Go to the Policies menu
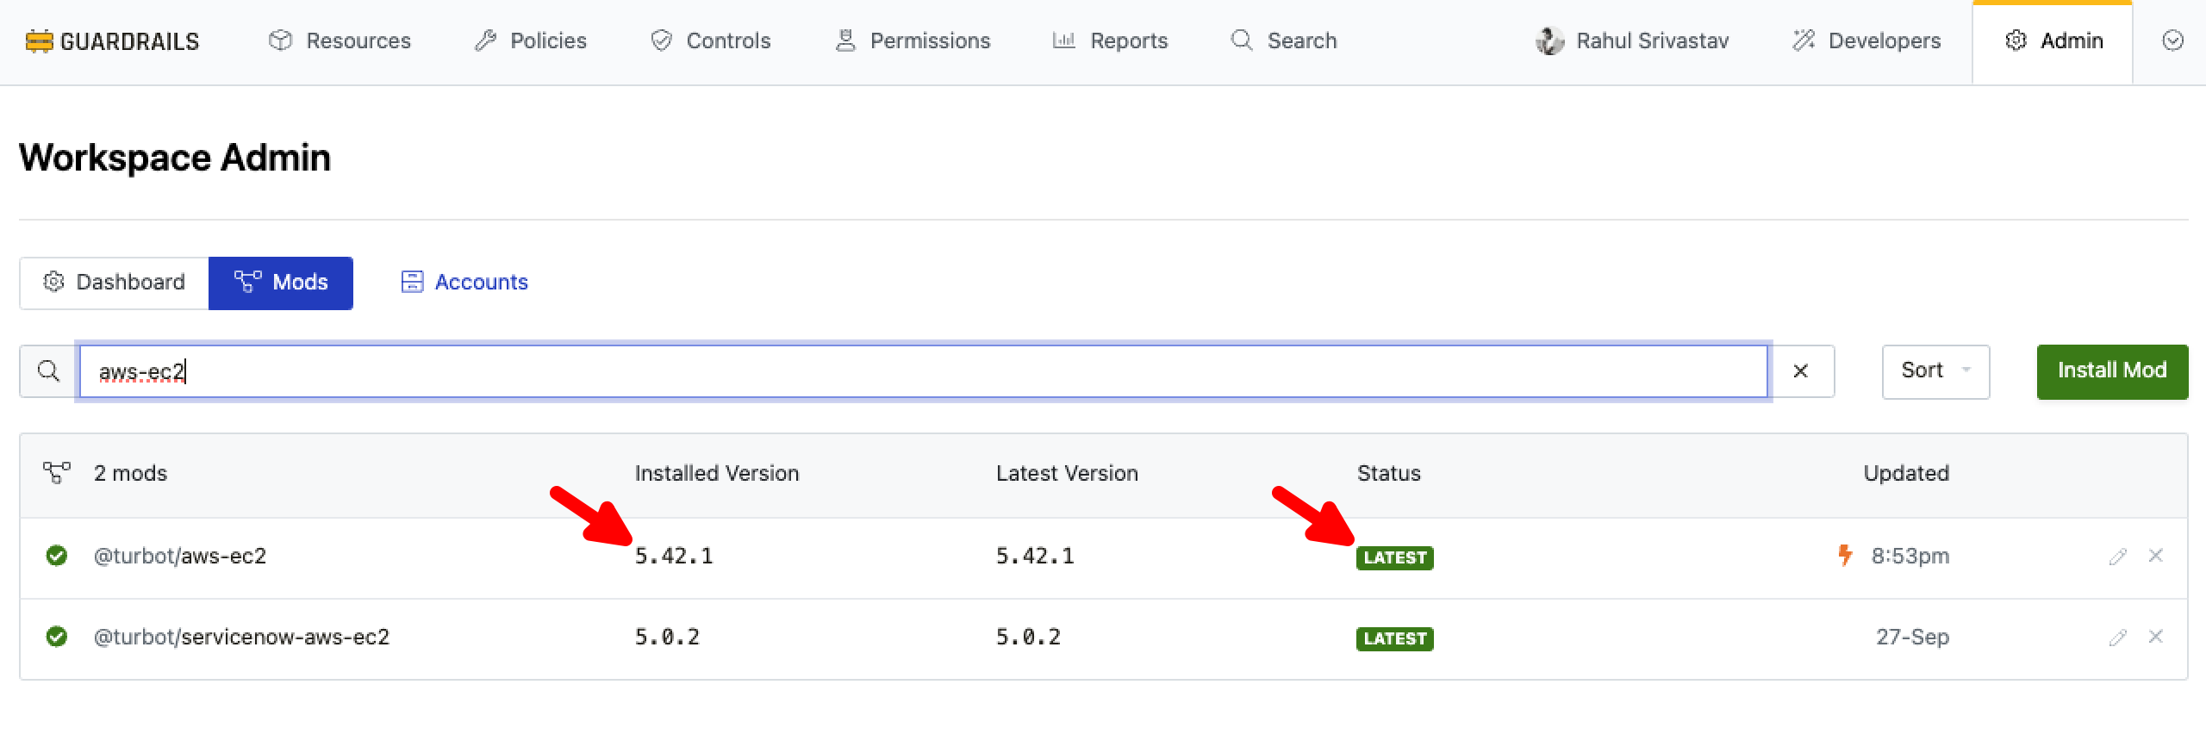The width and height of the screenshot is (2206, 753). (x=531, y=41)
